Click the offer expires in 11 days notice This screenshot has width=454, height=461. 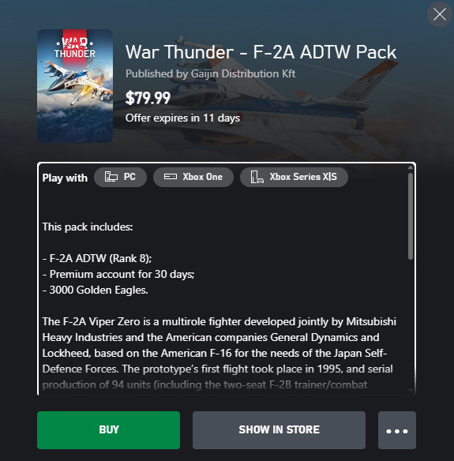[x=182, y=118]
